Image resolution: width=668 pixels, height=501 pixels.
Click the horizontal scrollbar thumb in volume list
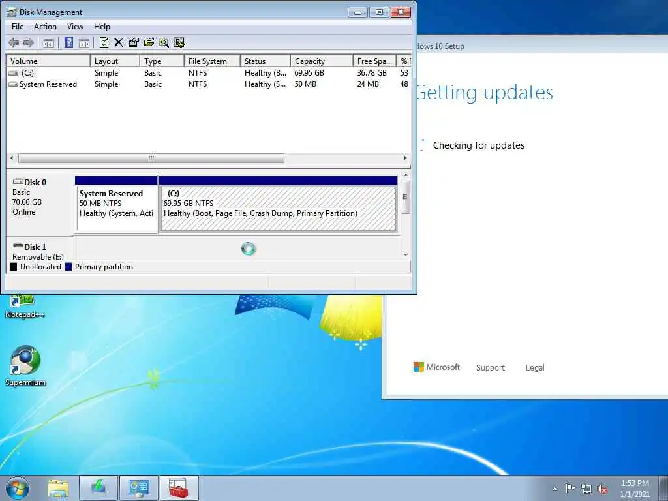tap(151, 158)
